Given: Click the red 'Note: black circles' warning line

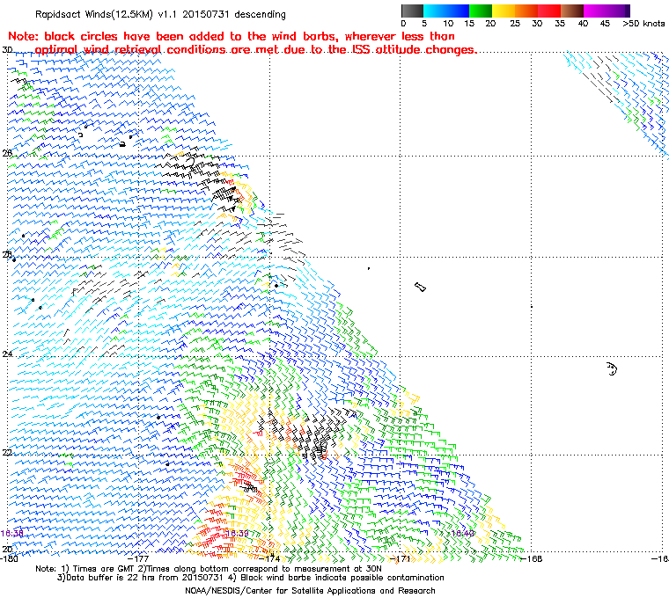Looking at the screenshot, I should click(x=232, y=36).
